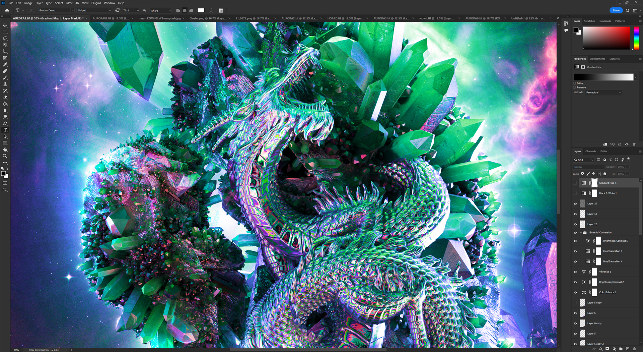Viewport: 643px width, 352px height.
Task: Click Delete layer trash icon in Layers panel
Action: click(634, 349)
